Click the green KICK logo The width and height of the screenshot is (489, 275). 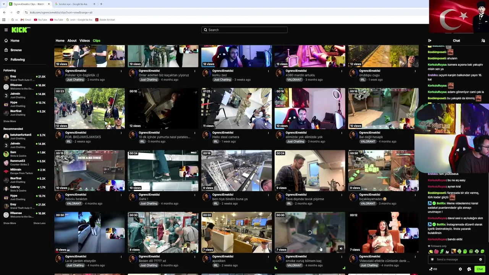pyautogui.click(x=21, y=30)
